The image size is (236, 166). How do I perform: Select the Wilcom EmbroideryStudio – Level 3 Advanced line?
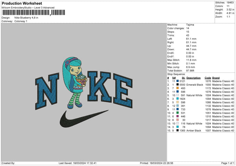coord(28,8)
